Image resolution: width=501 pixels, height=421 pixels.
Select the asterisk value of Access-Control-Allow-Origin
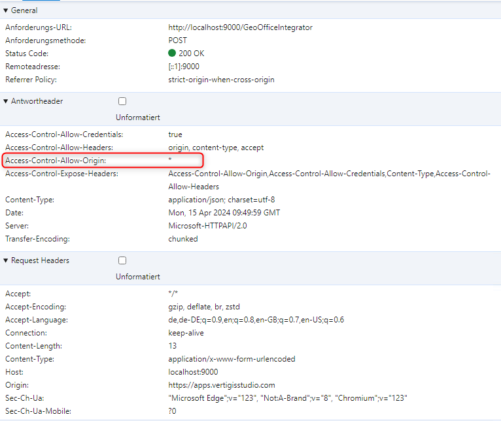pyautogui.click(x=170, y=161)
